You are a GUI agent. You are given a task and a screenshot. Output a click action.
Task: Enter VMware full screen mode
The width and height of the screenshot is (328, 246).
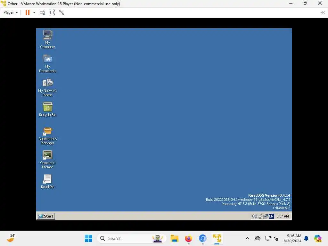pyautogui.click(x=52, y=12)
